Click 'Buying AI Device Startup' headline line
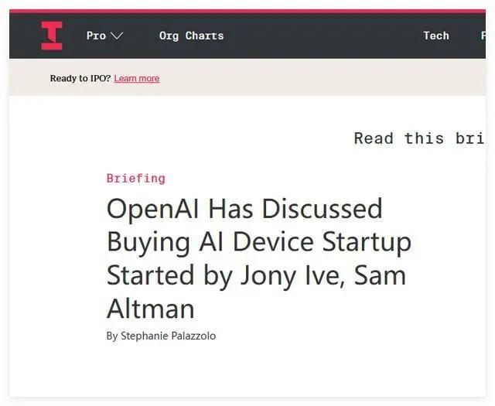This screenshot has height=406, width=495. [259, 242]
